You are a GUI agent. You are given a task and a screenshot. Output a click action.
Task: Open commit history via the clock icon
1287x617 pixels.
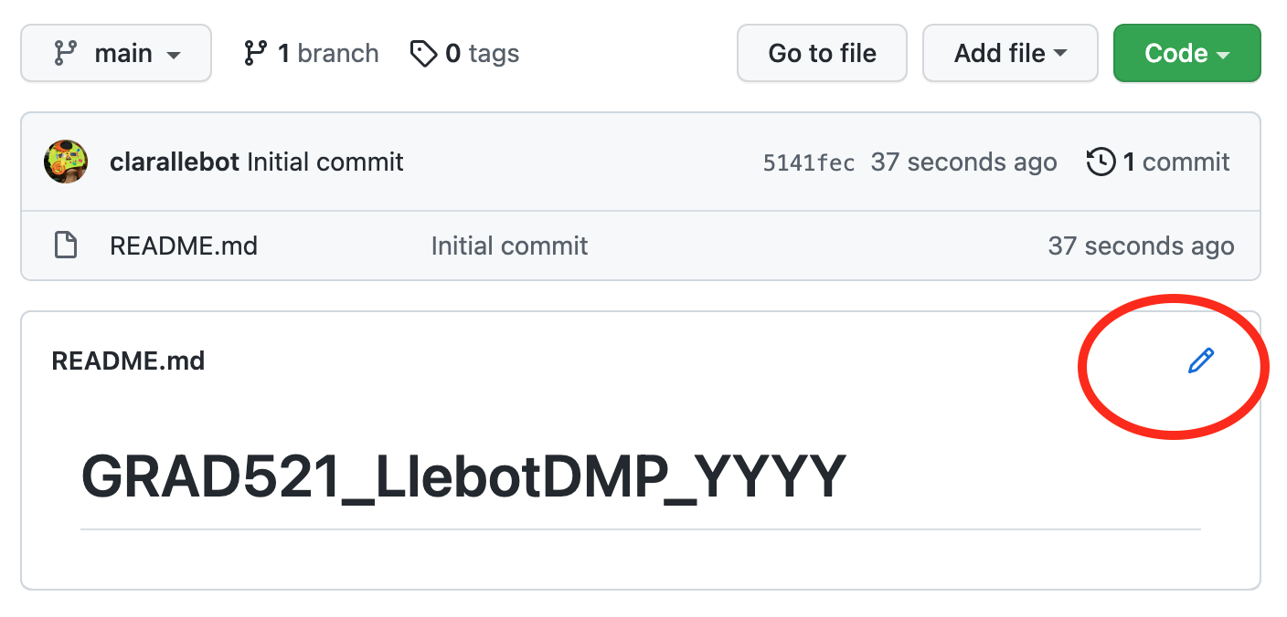coord(1101,161)
